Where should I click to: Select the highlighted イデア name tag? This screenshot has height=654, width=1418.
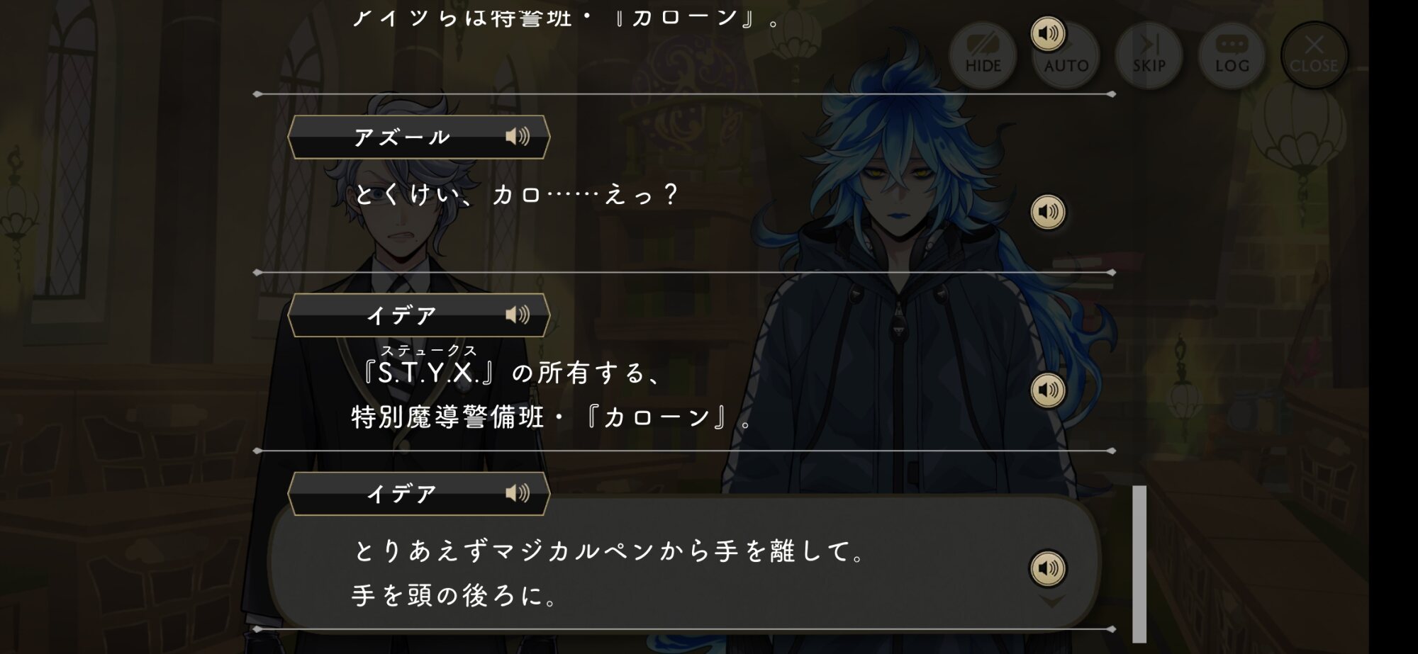418,494
